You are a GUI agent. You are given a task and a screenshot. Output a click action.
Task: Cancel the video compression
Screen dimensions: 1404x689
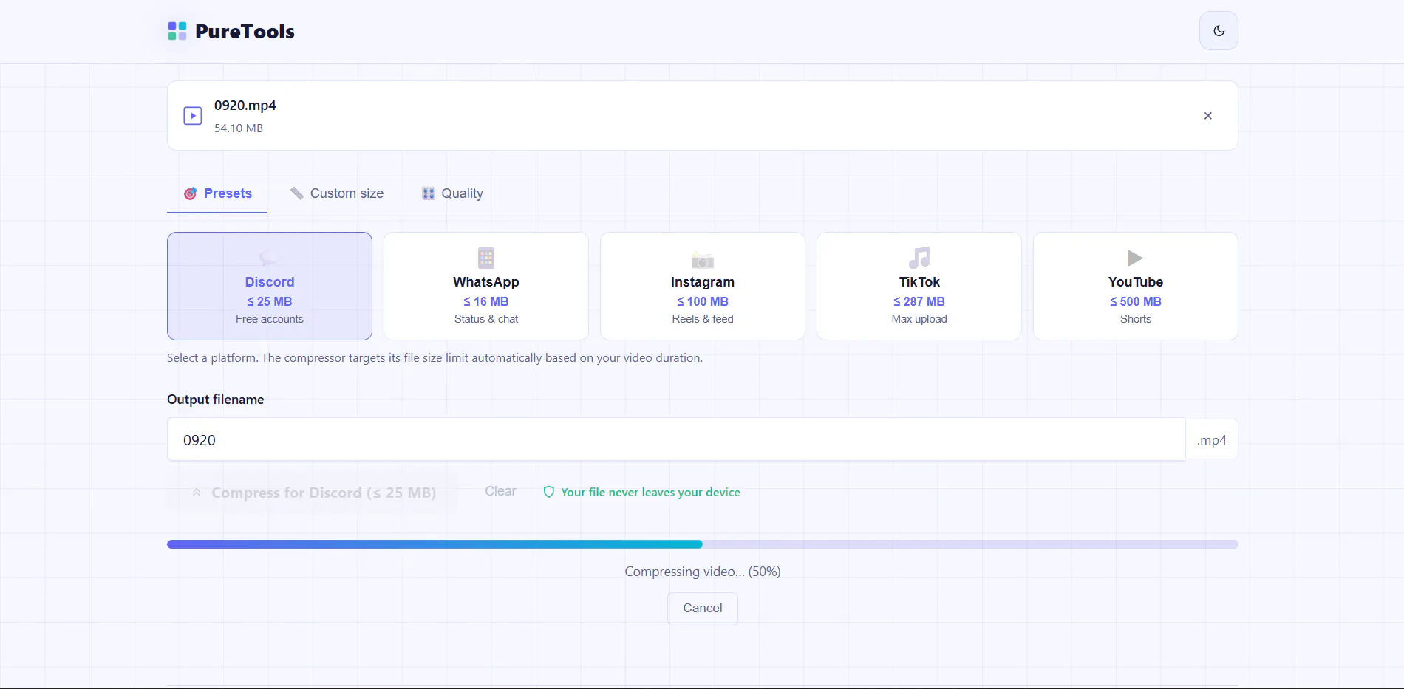tap(703, 609)
